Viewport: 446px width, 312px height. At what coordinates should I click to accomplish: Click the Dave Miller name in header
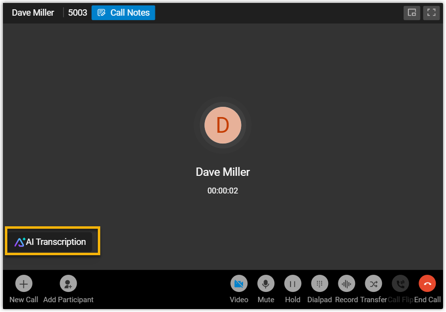point(33,13)
